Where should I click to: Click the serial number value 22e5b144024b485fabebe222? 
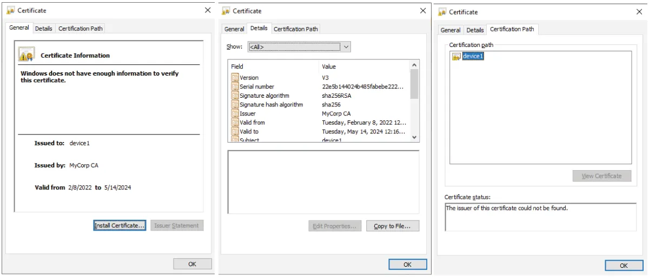pyautogui.click(x=363, y=87)
